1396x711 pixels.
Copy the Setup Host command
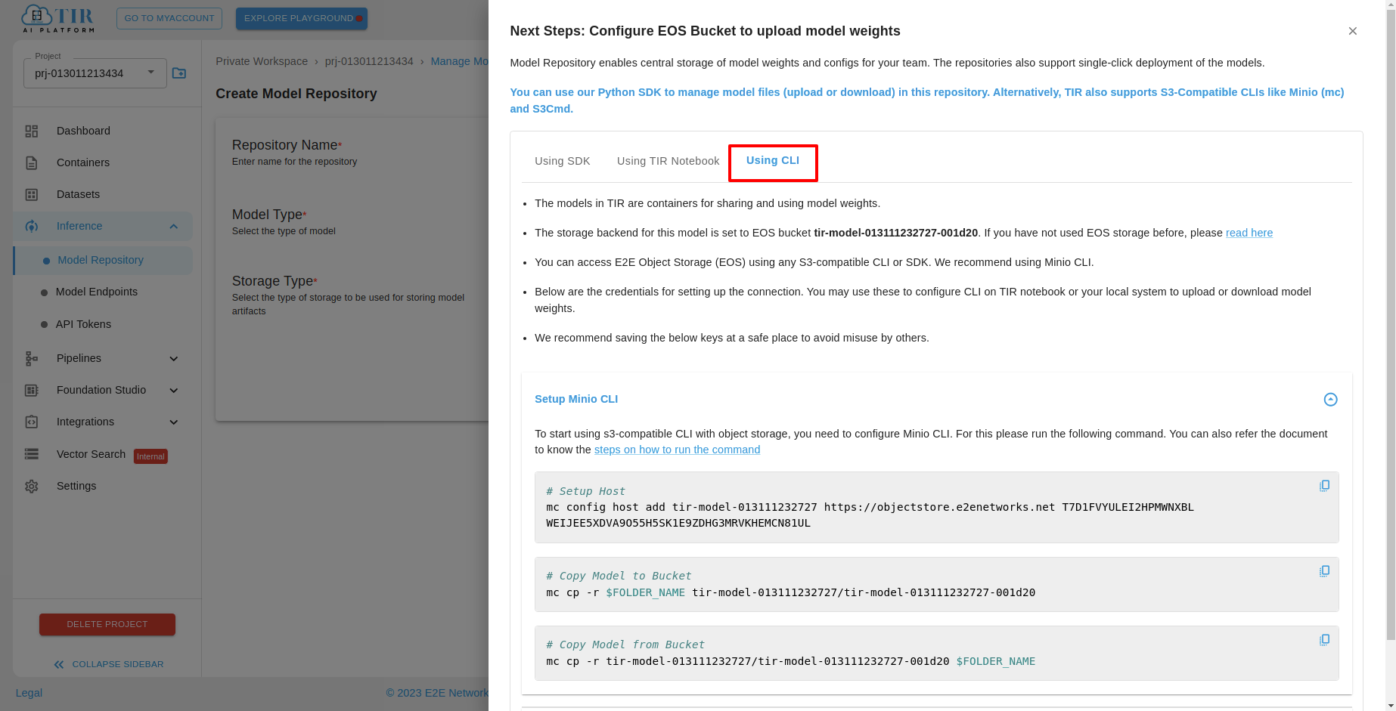coord(1324,486)
